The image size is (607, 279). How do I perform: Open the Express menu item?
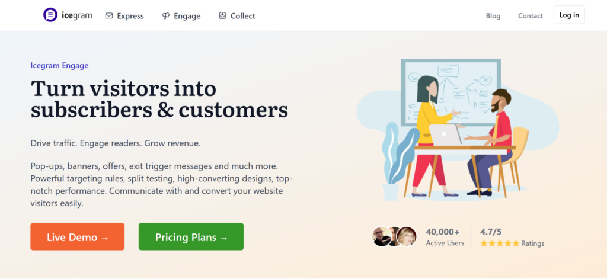point(124,16)
